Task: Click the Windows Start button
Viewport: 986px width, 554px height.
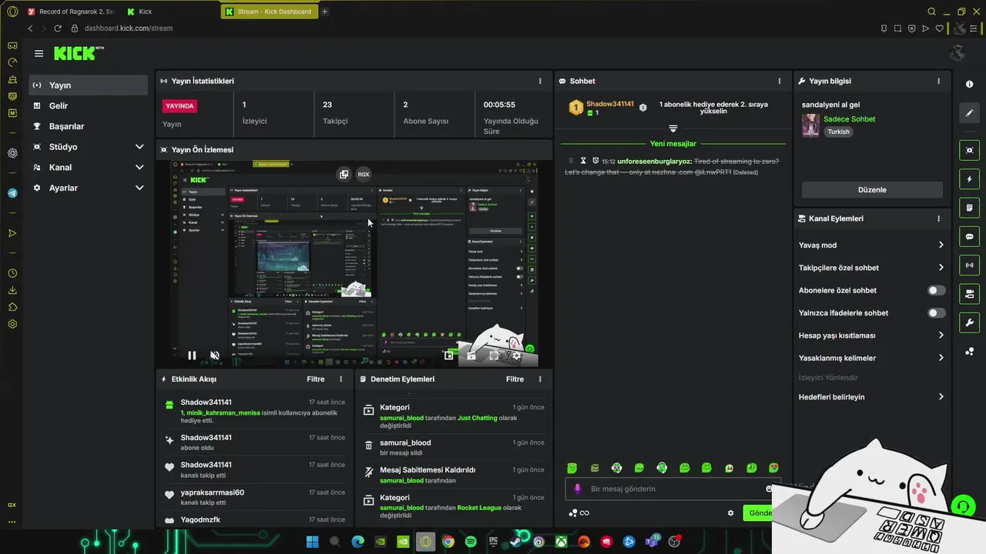Action: point(312,542)
